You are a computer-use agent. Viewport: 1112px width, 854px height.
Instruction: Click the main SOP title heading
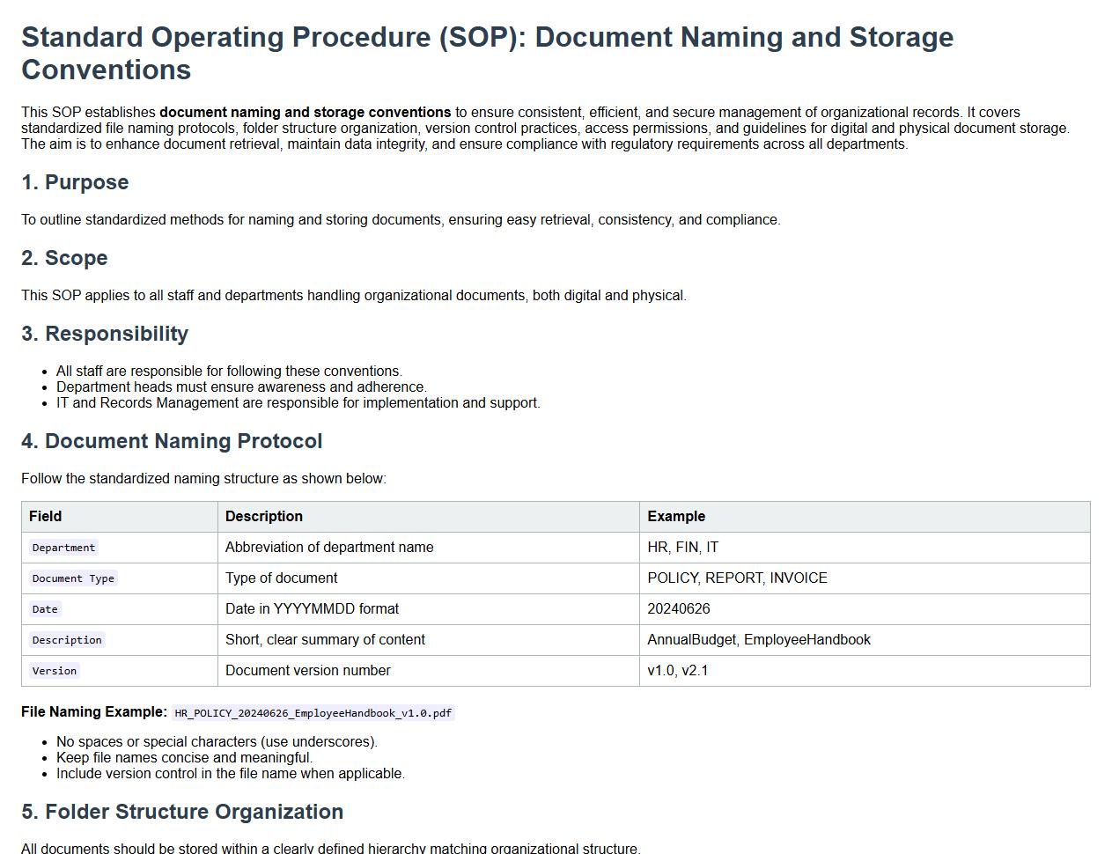tap(487, 53)
